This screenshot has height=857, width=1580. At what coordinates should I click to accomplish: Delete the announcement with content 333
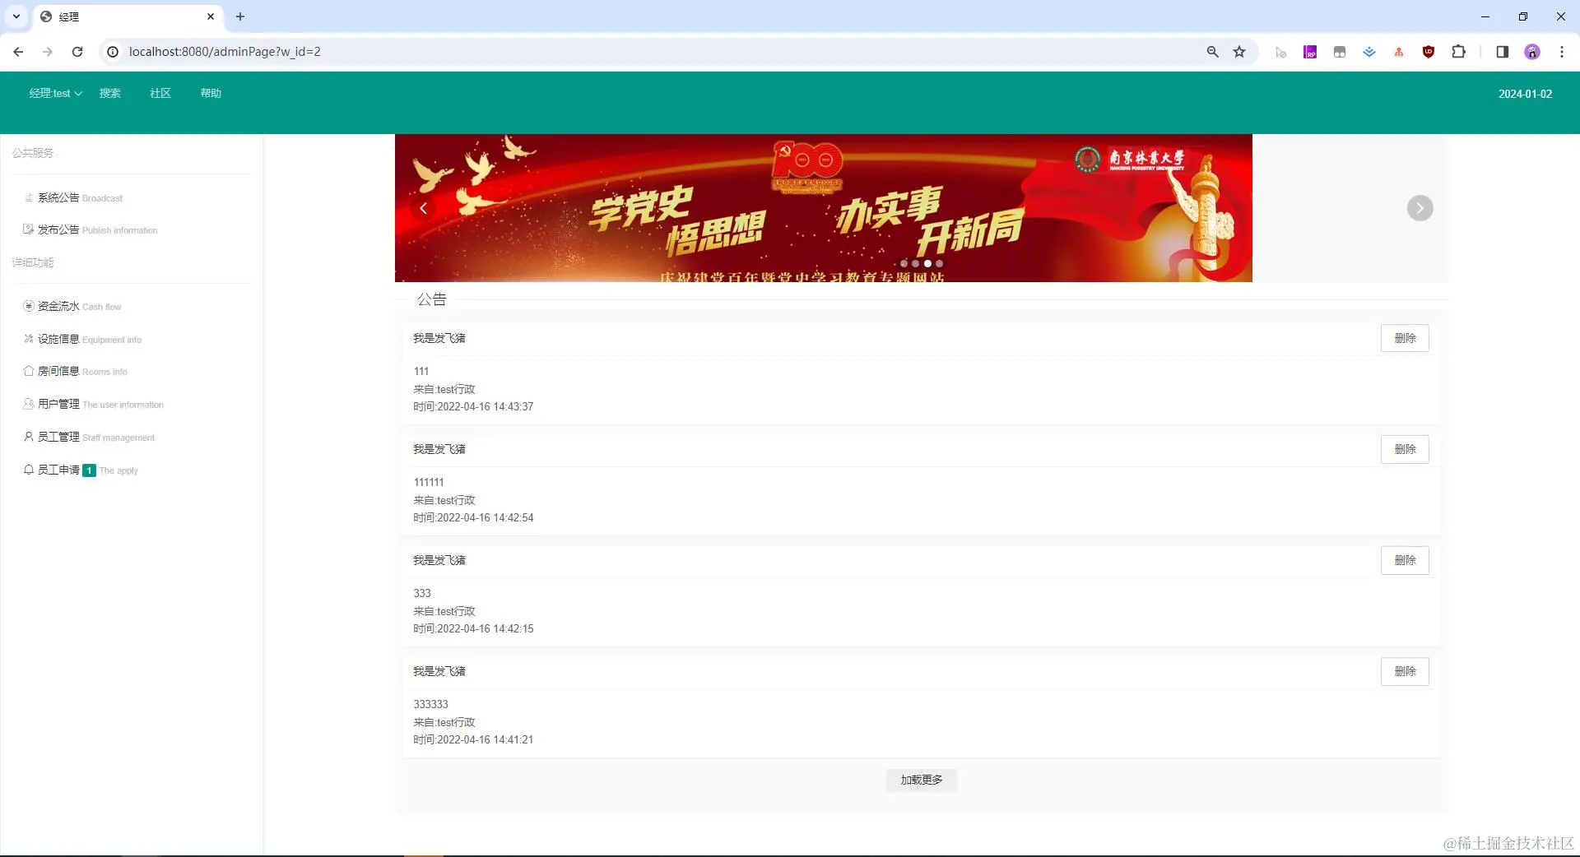1405,560
